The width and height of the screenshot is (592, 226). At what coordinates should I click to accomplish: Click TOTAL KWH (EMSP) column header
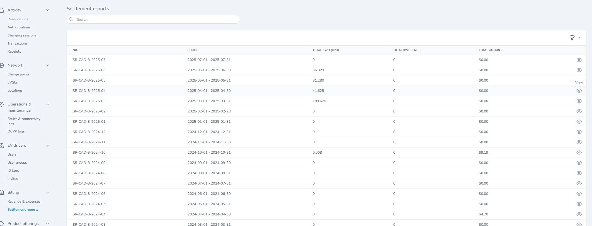[407, 50]
